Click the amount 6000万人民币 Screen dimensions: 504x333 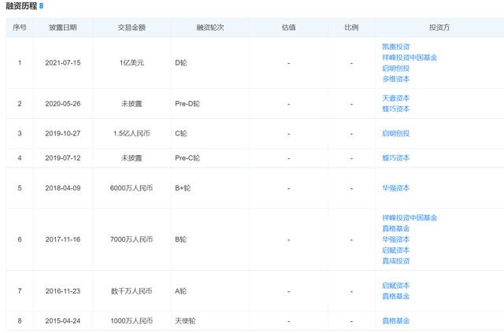tap(132, 188)
